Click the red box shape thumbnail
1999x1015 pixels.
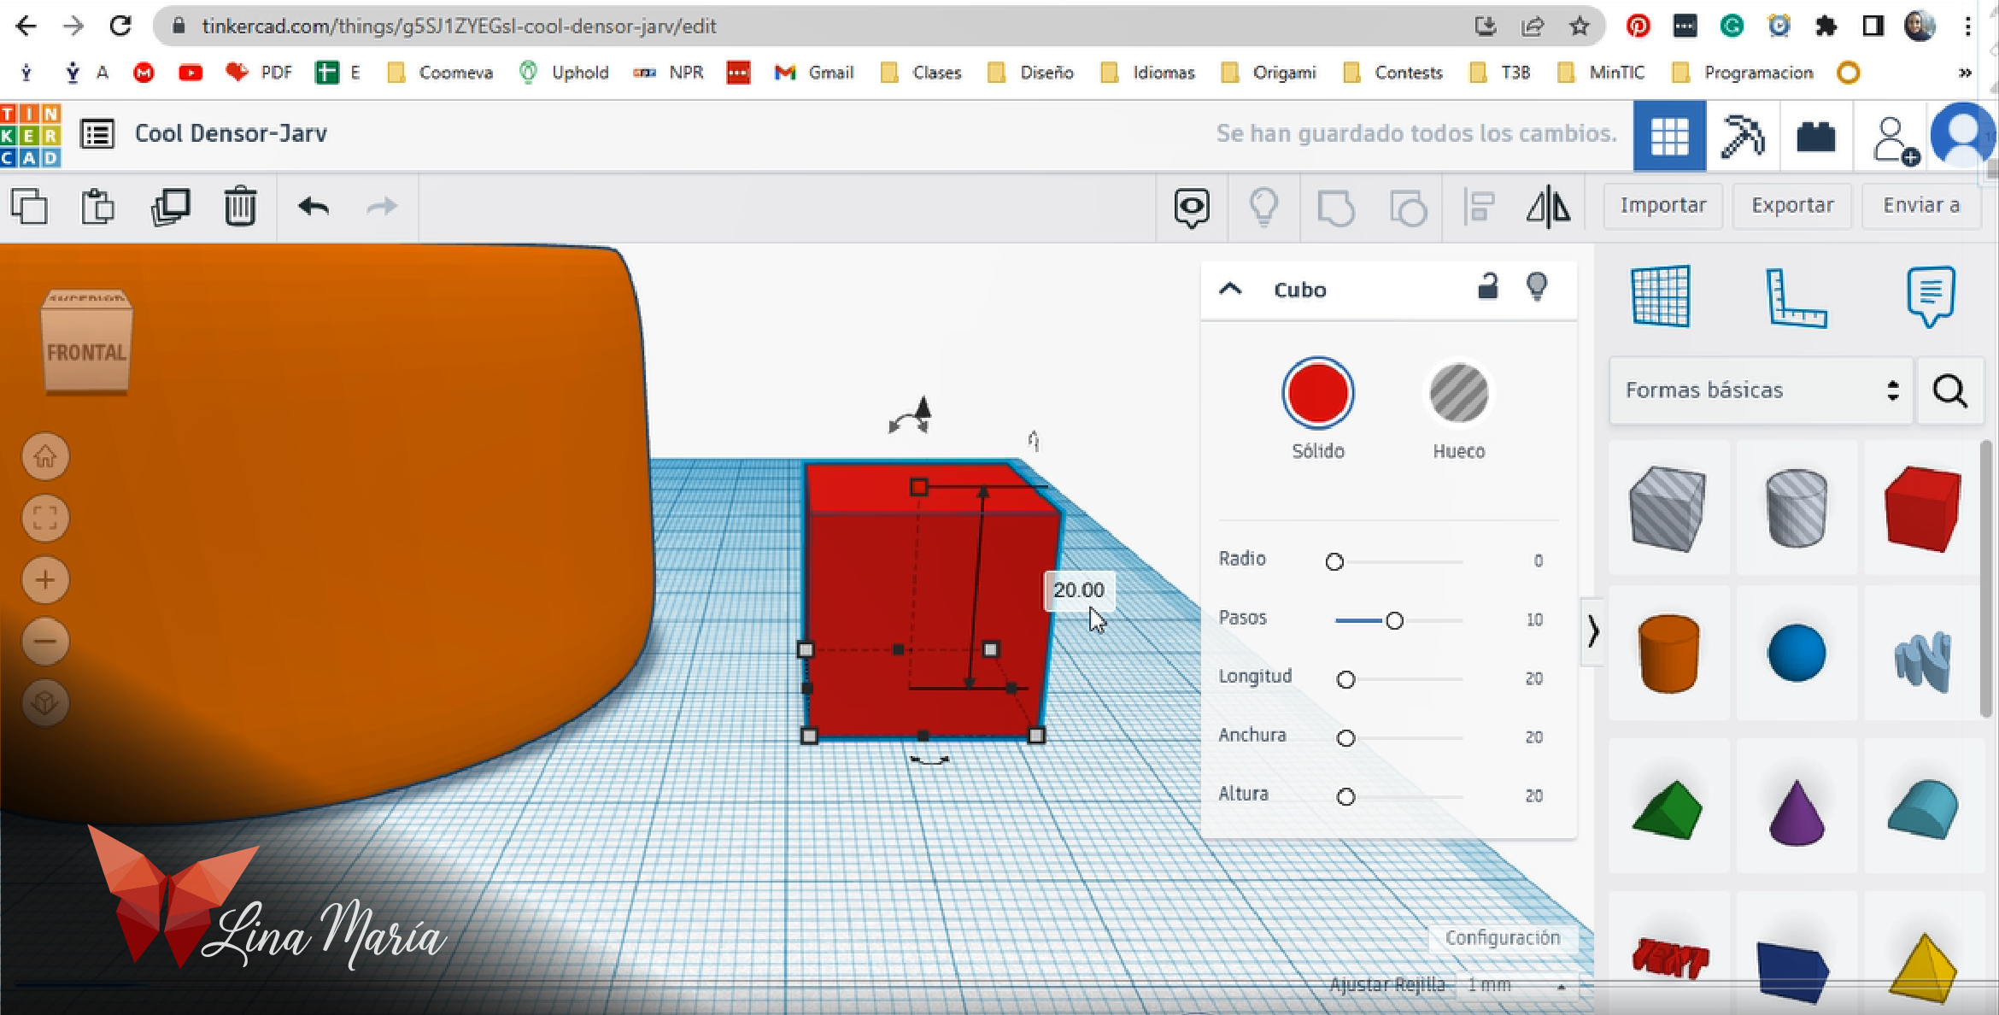1922,508
